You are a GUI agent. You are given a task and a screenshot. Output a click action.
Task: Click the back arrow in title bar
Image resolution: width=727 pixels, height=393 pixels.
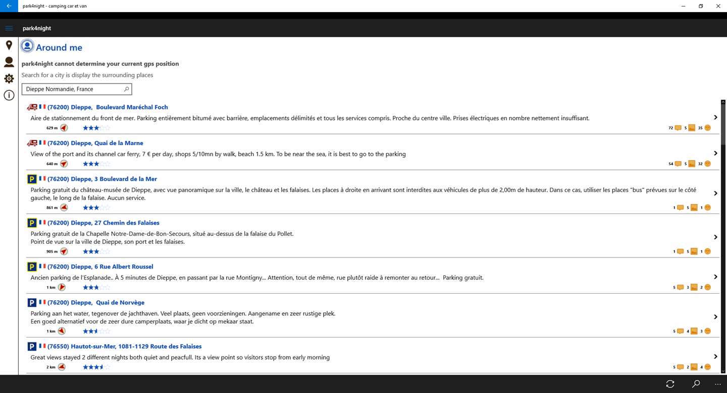click(9, 6)
